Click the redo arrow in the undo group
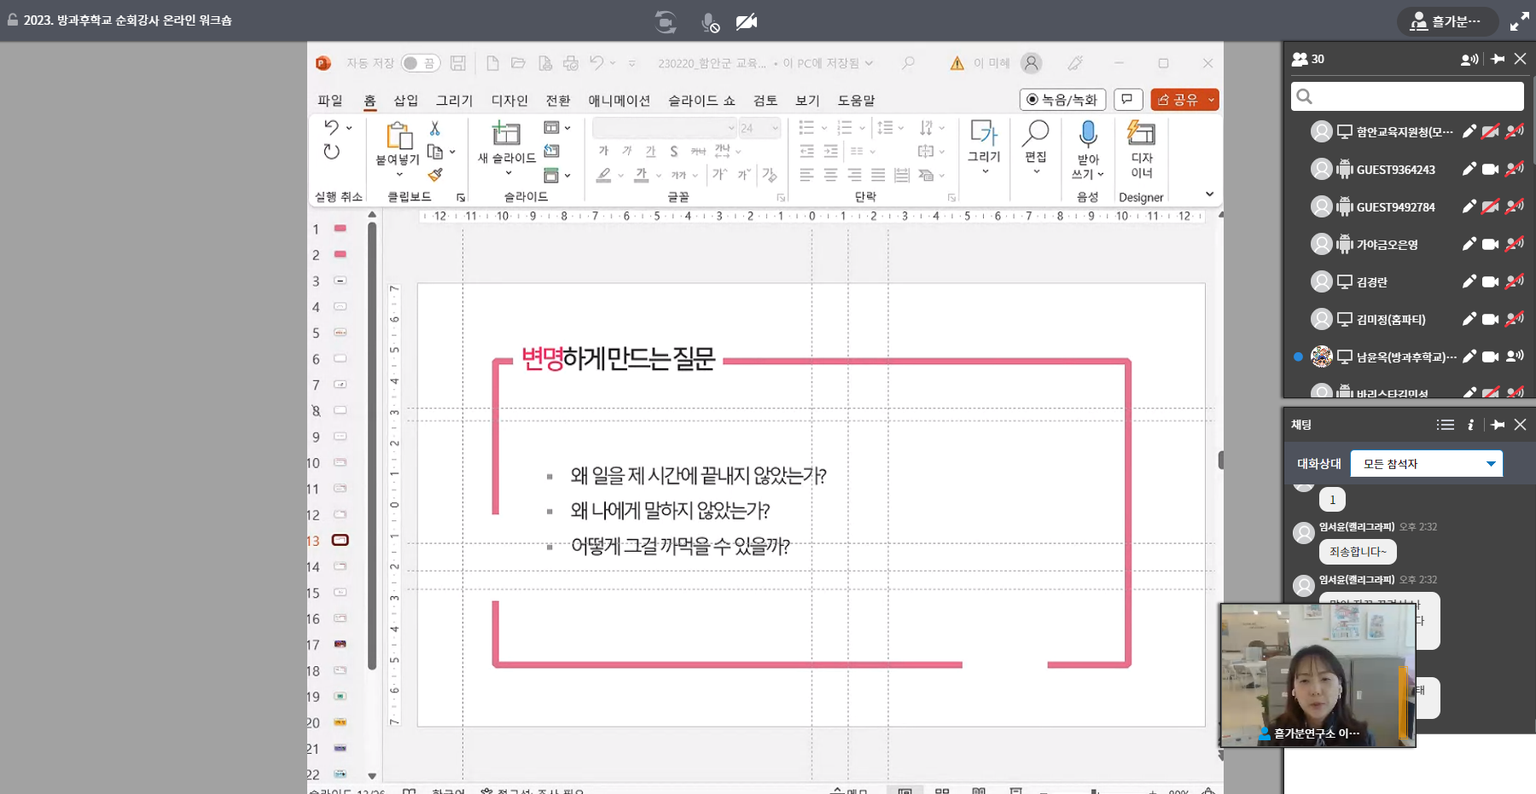The image size is (1536, 794). point(331,152)
